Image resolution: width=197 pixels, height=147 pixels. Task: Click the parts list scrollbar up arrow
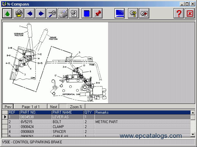click(193, 113)
